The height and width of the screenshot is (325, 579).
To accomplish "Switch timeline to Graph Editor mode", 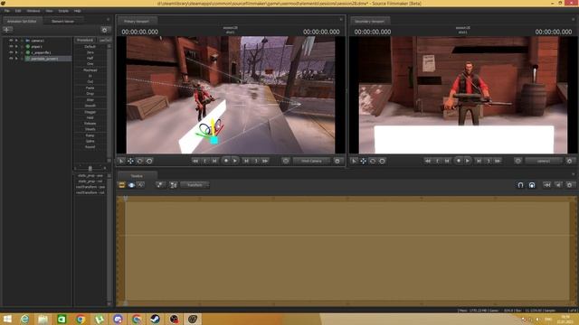I will click(140, 185).
